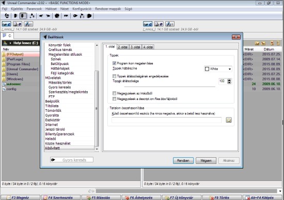This screenshot has height=200, width=284.
Task: Go back with the left arrow toolbar icon
Action: [41, 16]
